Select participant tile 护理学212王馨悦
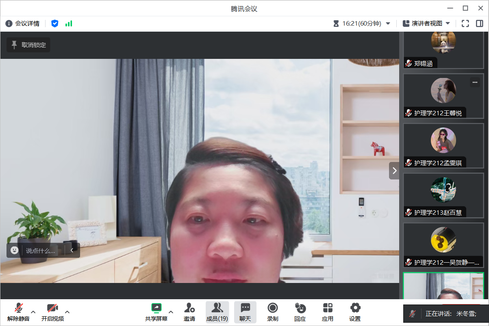 pyautogui.click(x=443, y=96)
